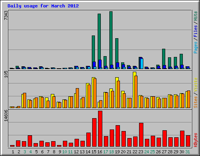Click the red KBytes bar for day 16
The width and height of the screenshot is (200, 156).
(100, 129)
